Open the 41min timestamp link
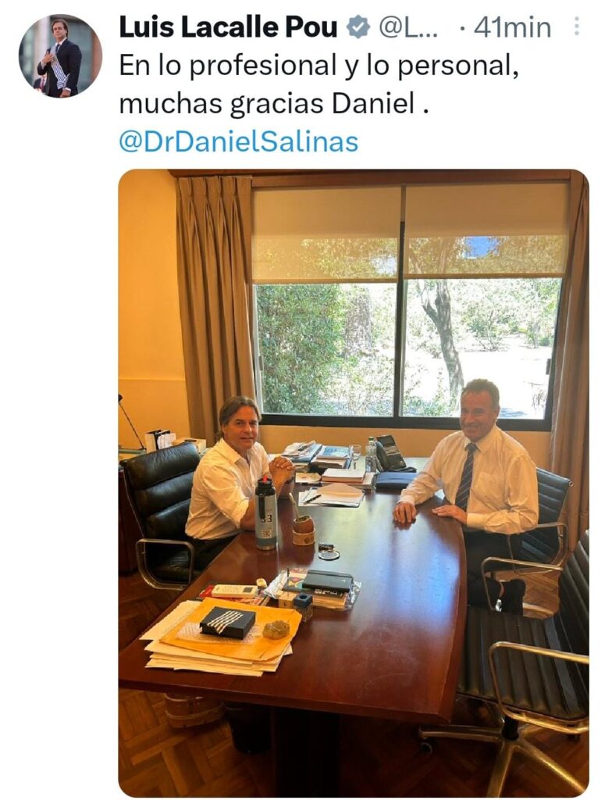This screenshot has width=605, height=800. 512,27
